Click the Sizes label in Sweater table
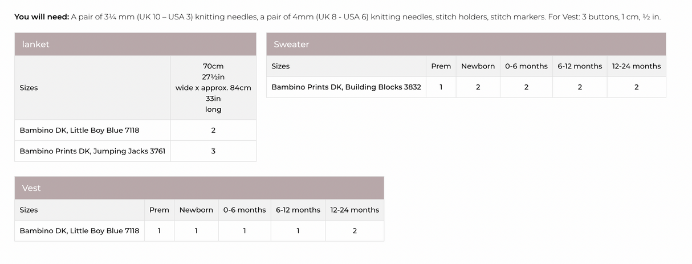The height and width of the screenshot is (264, 692). coord(280,66)
